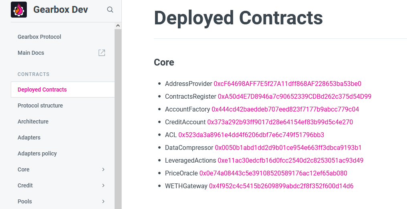407x209 pixels.
Task: Open the AccountFactory address link
Action: [x=285, y=109]
